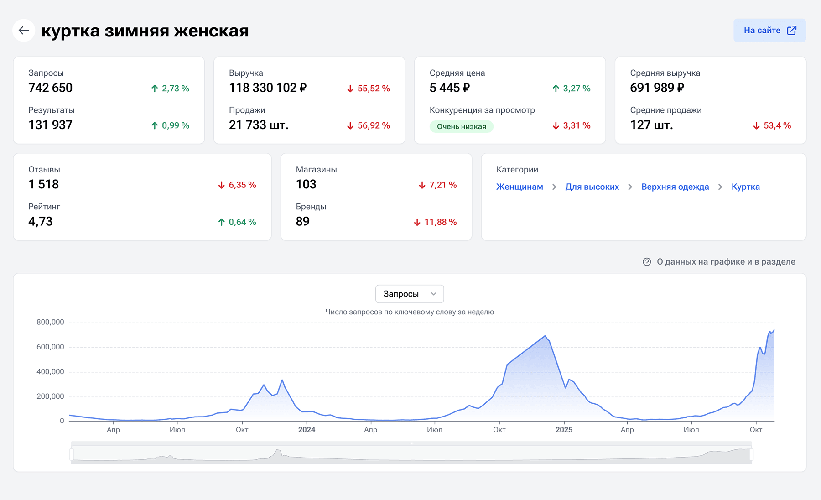Click the red down arrow beside Бренды 11,88 %
Image resolution: width=821 pixels, height=500 pixels.
tap(417, 222)
